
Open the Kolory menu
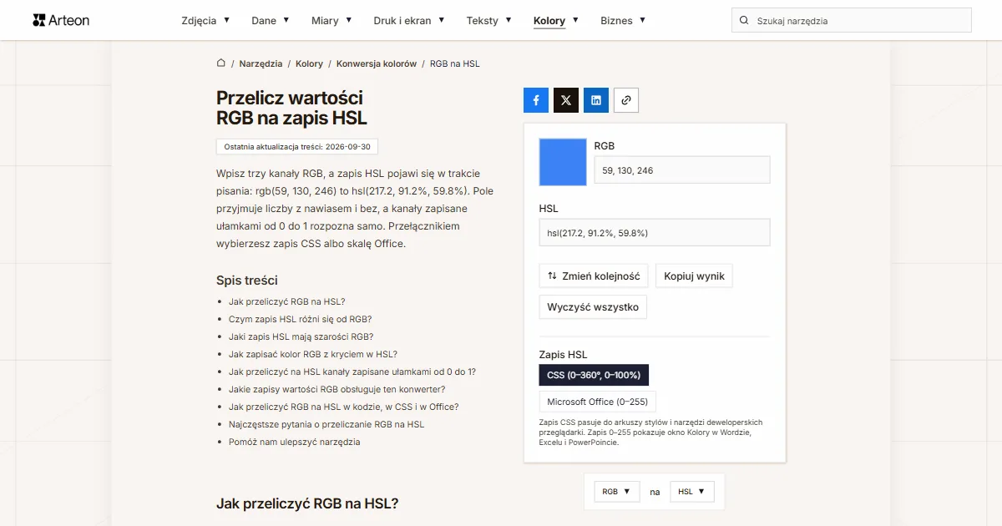pos(556,20)
